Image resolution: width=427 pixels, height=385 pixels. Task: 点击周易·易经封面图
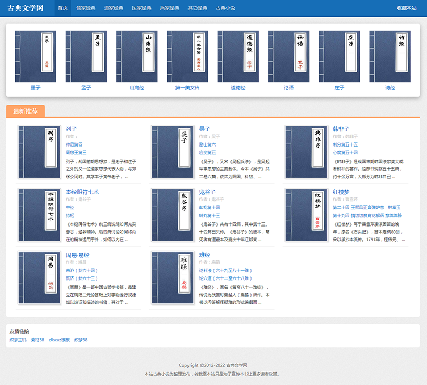(39, 278)
